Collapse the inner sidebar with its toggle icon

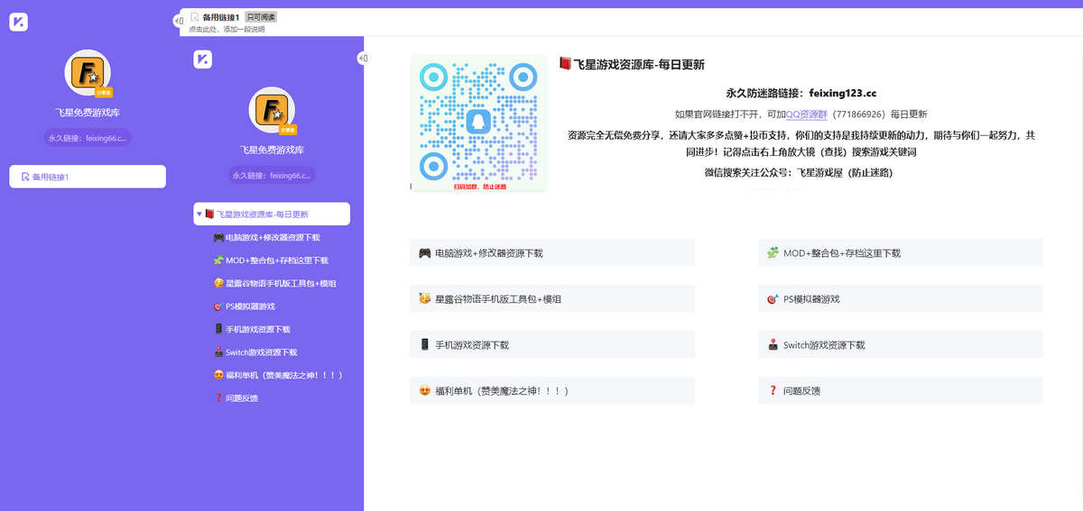tap(362, 59)
